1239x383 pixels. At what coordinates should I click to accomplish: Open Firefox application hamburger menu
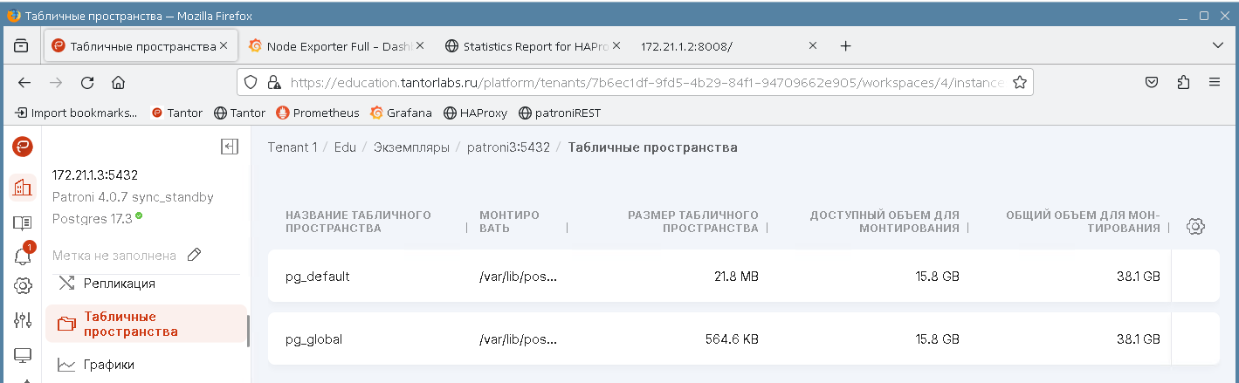1214,82
